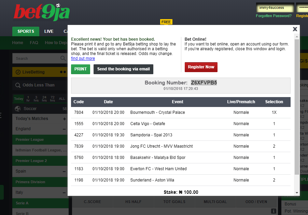The image size is (308, 215).
Task: Click code 7804 cell
Action: tap(79, 112)
